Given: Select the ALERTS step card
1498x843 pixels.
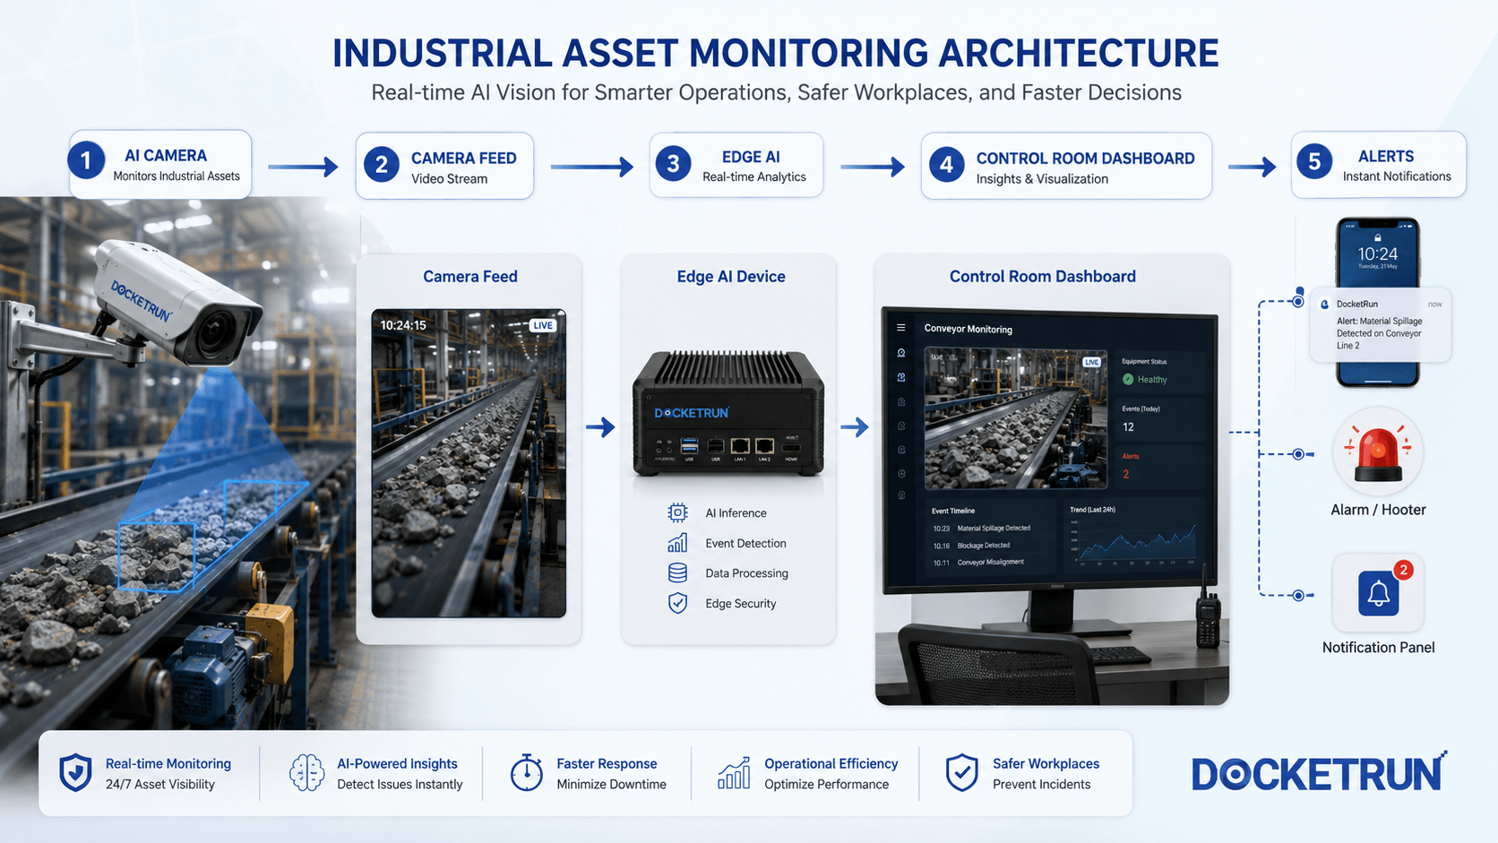Looking at the screenshot, I should click(1379, 165).
